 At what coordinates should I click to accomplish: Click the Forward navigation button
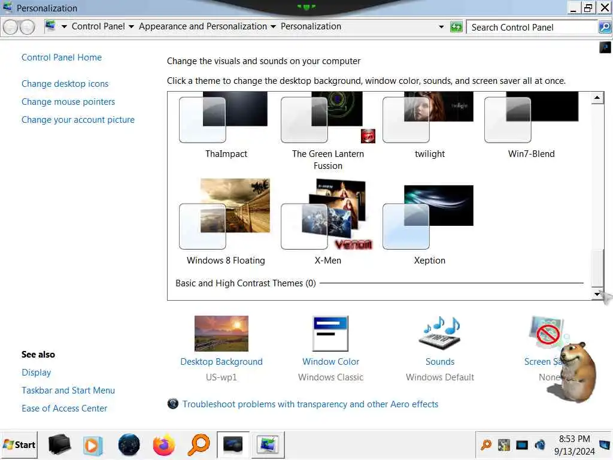tap(27, 27)
